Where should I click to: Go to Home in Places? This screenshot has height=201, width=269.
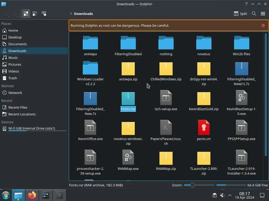34,30
